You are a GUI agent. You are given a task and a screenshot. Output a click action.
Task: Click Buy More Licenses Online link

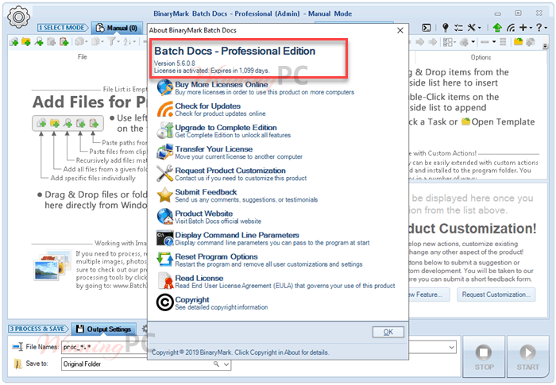[x=222, y=84]
